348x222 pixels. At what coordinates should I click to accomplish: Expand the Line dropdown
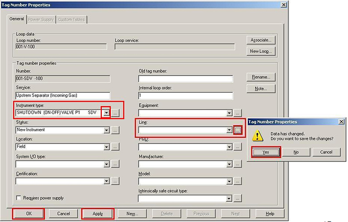click(229, 130)
